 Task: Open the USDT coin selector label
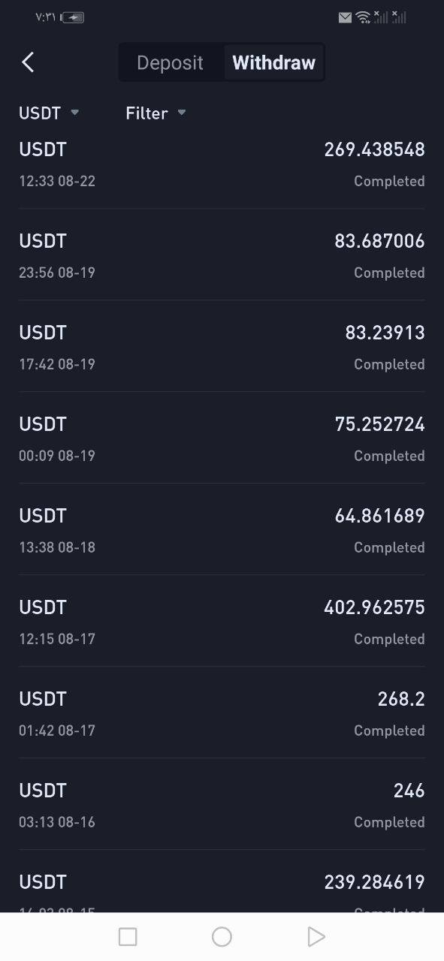click(x=40, y=113)
